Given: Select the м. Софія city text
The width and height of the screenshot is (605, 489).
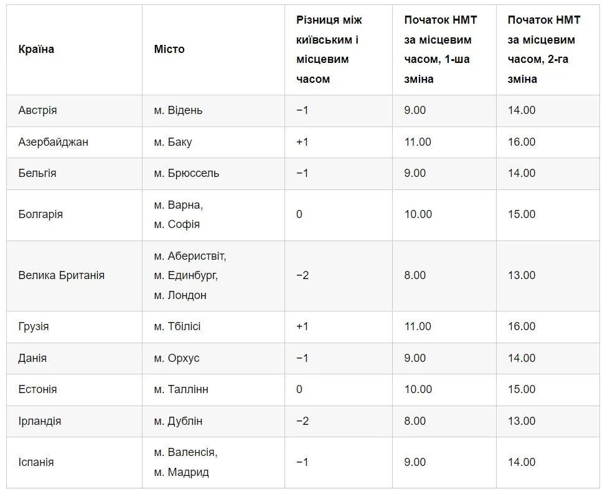Looking at the screenshot, I should [x=177, y=224].
